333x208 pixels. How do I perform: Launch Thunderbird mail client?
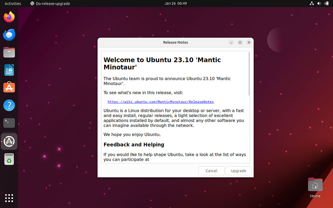point(9,35)
